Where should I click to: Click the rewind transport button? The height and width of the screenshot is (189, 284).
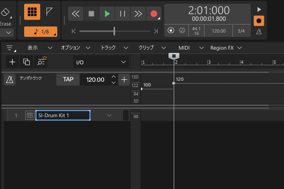click(76, 14)
